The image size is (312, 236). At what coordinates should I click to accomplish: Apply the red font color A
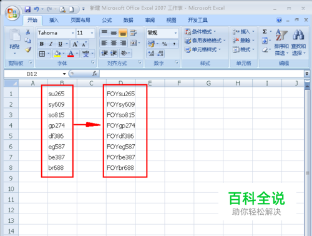click(x=71, y=54)
